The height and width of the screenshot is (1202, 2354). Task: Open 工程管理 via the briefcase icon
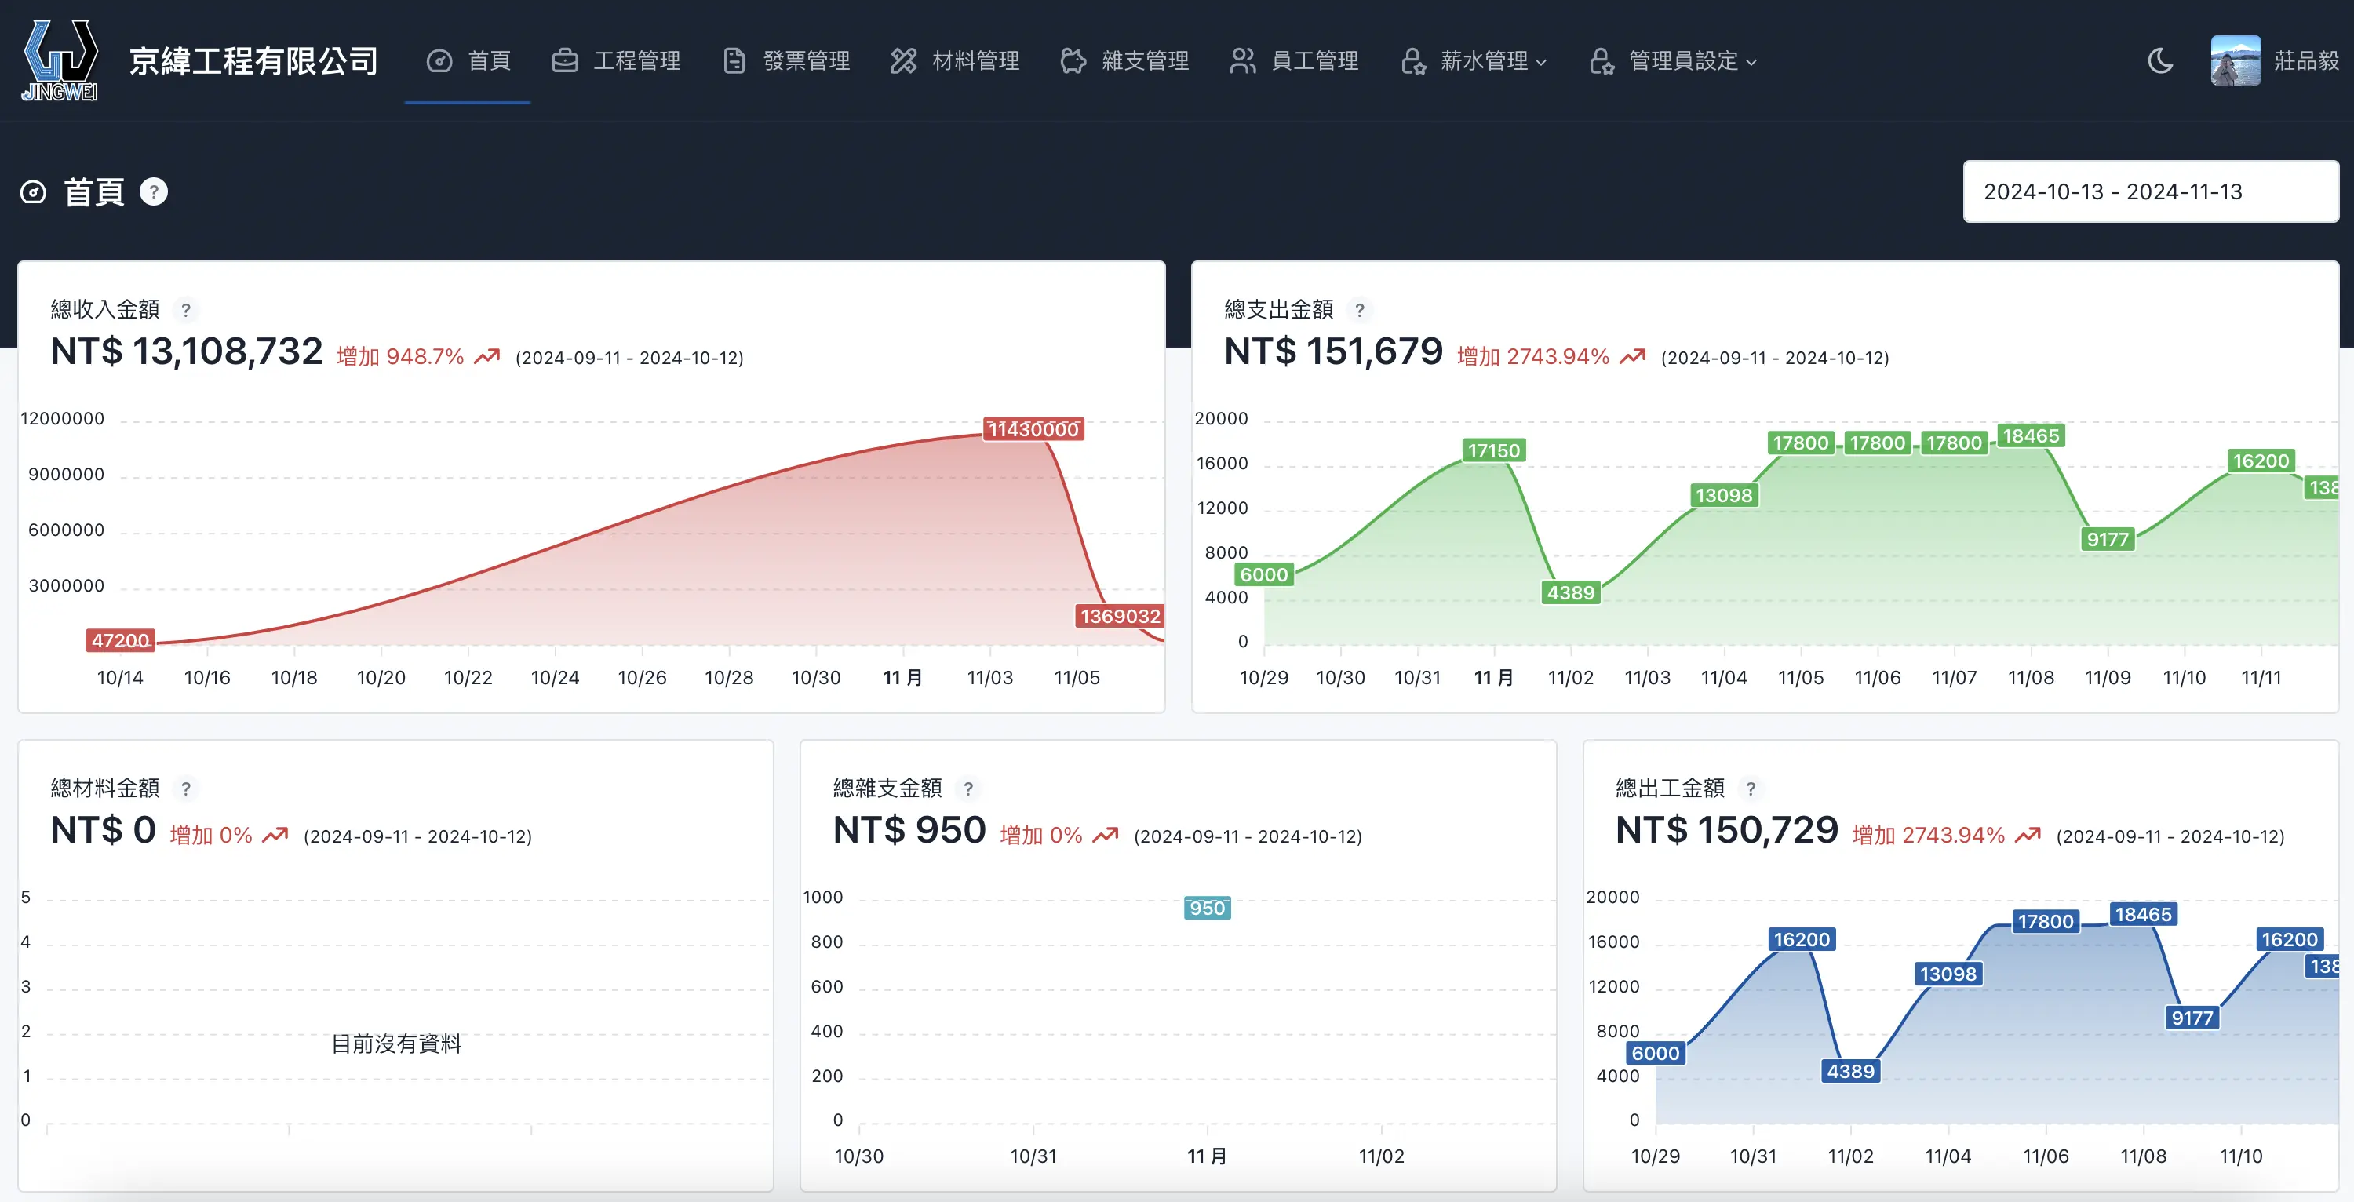tap(565, 60)
